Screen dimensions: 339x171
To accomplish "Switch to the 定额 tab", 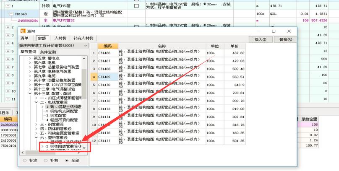I will click(x=42, y=39).
